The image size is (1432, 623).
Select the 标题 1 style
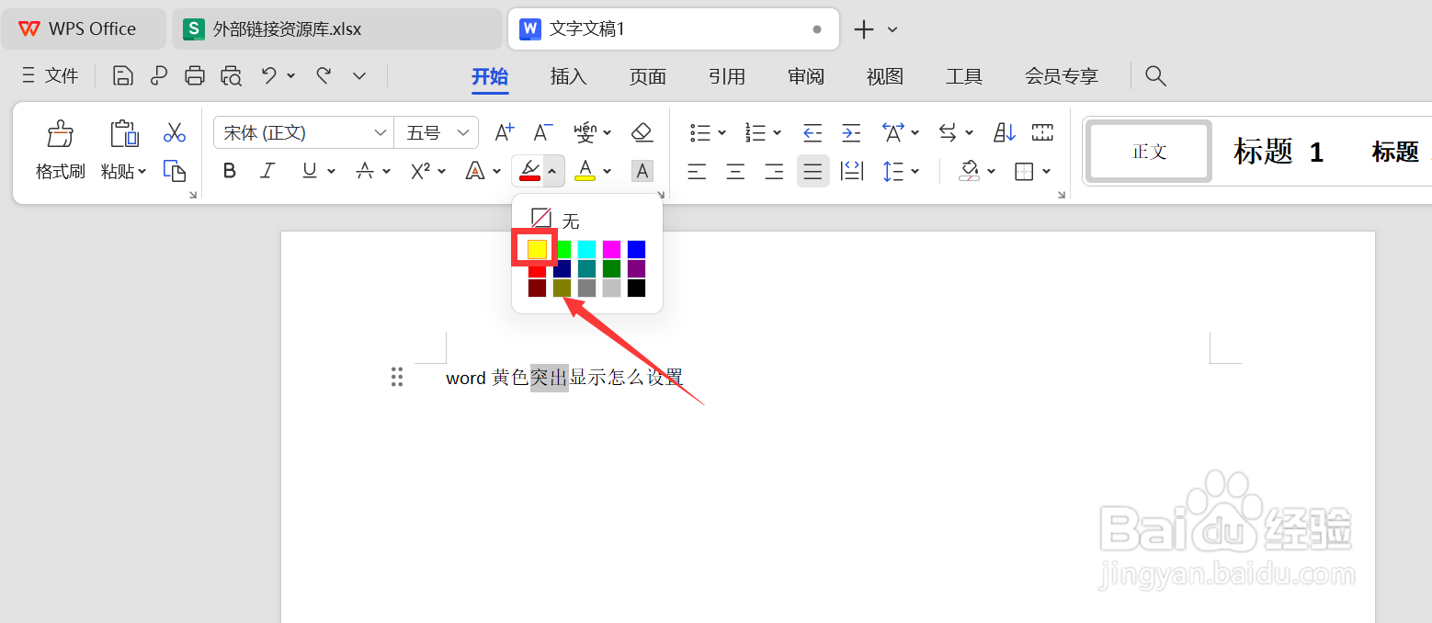tap(1279, 152)
